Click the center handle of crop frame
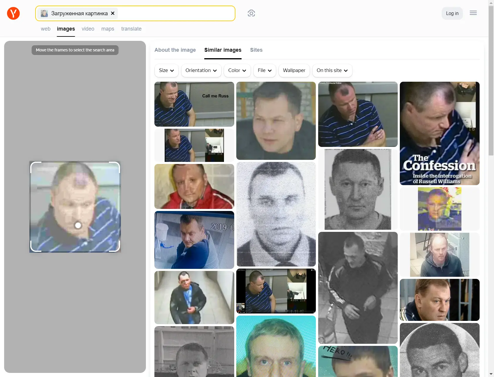Viewport: 494px width, 377px height. tap(78, 225)
